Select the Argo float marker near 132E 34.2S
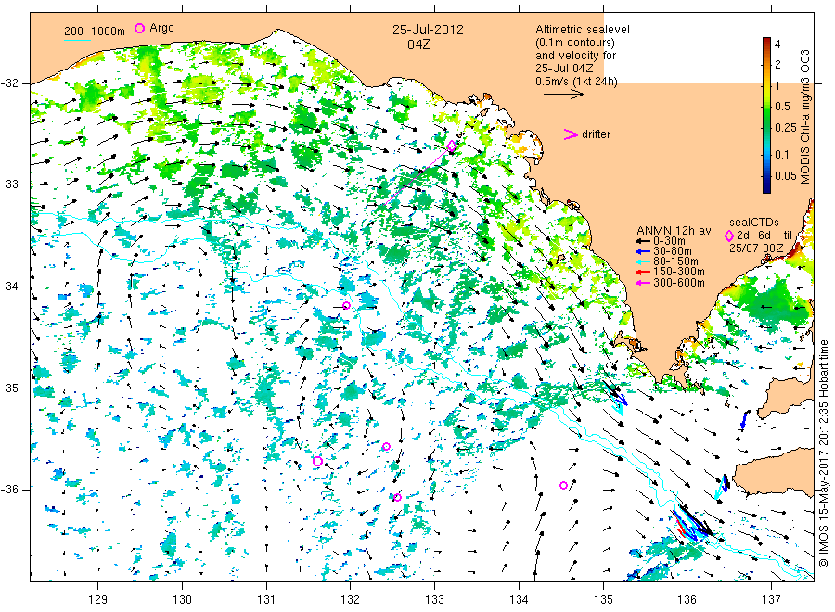Screen dimensions: 835x612 [x=346, y=305]
